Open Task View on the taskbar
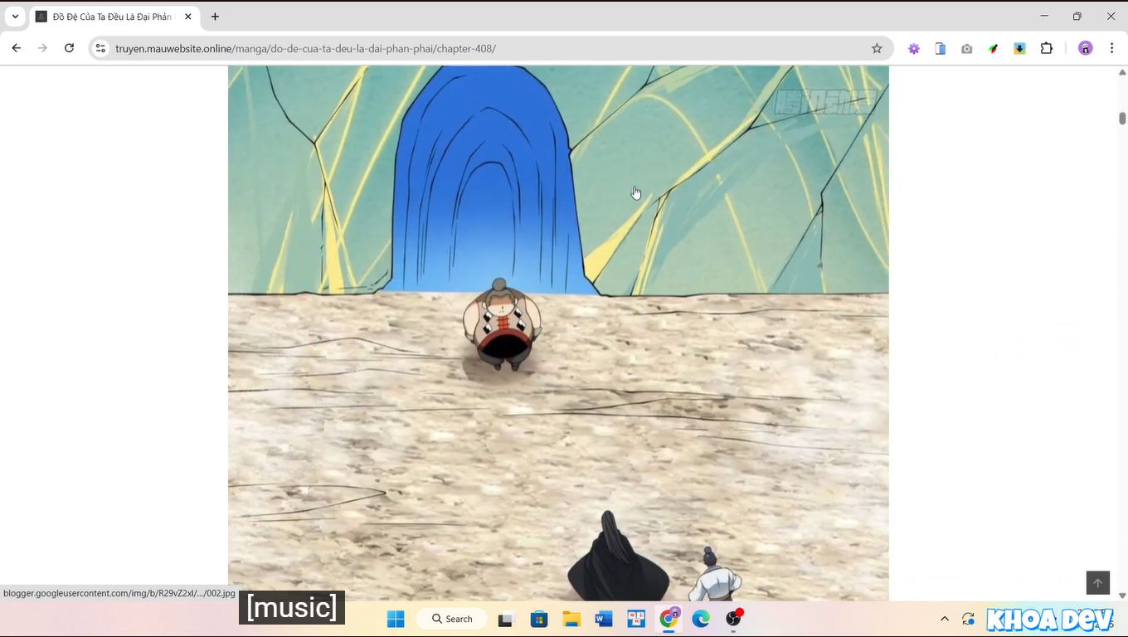The width and height of the screenshot is (1128, 637). [505, 619]
